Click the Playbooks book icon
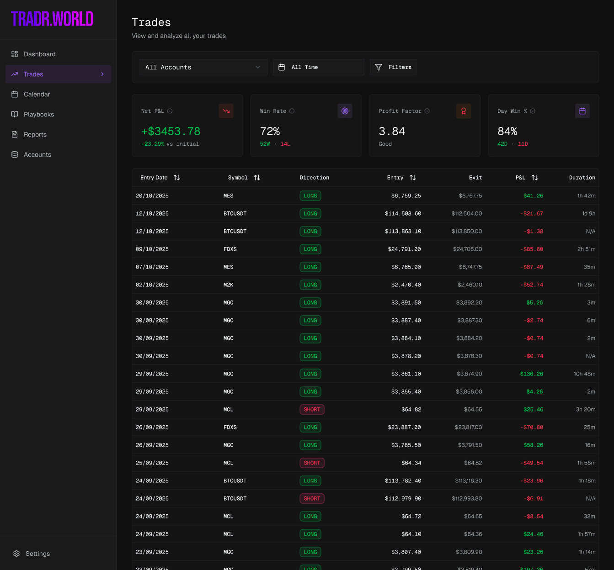 (x=15, y=114)
